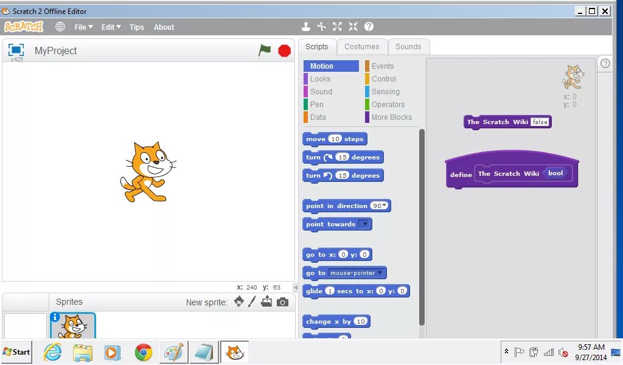
Task: Select the More Blocks category
Action: pyautogui.click(x=391, y=117)
